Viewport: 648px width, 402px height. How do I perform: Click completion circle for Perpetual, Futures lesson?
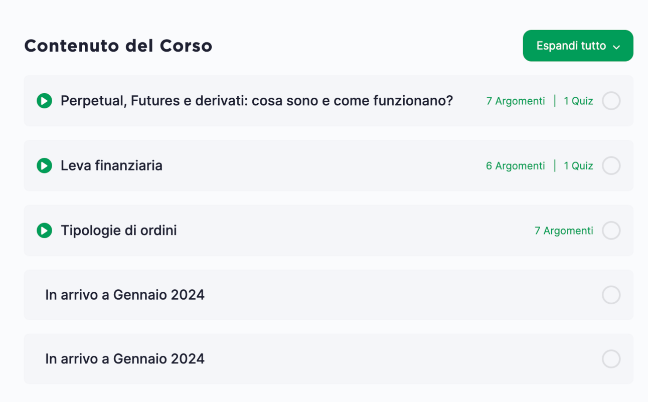pos(611,101)
